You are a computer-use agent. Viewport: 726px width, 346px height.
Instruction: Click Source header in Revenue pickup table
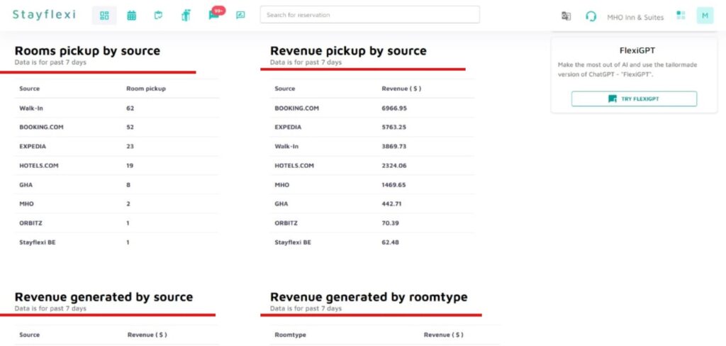tap(285, 89)
